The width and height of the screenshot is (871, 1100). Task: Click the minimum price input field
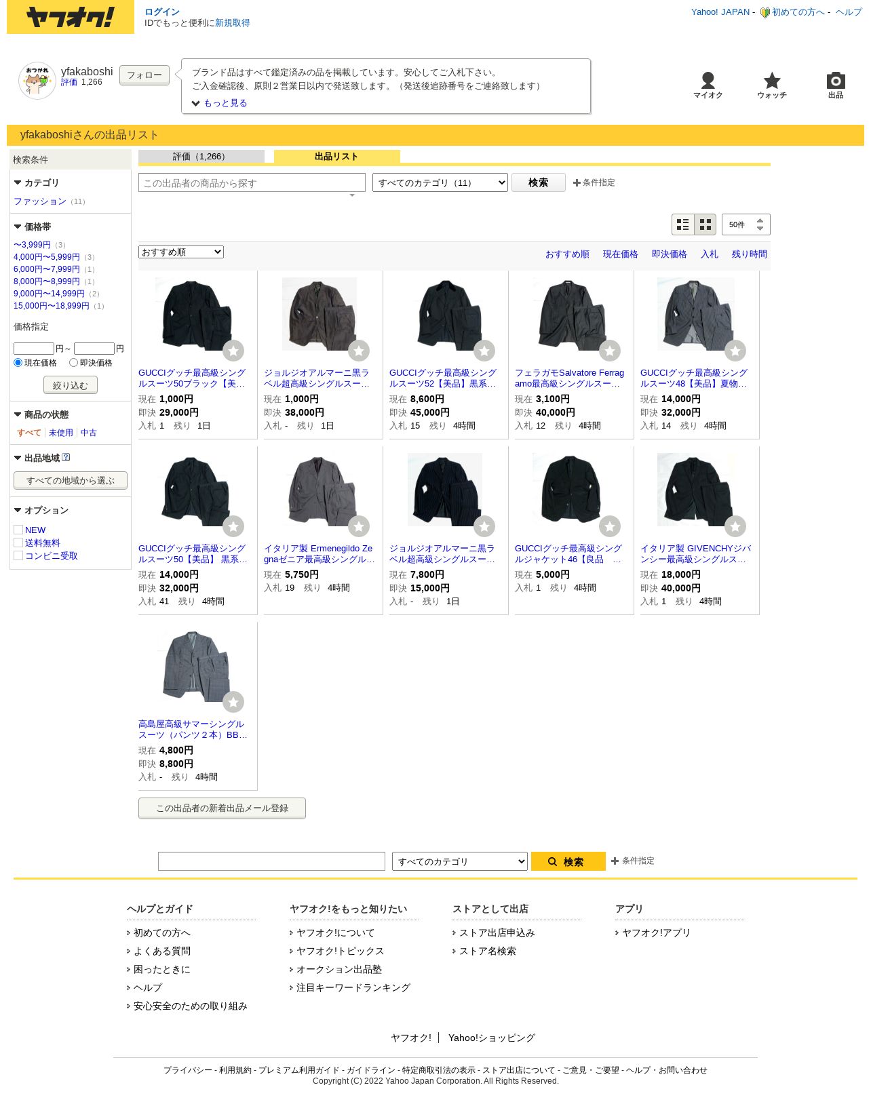pos(34,349)
